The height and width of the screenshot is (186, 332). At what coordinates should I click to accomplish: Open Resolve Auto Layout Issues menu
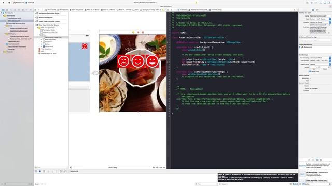tap(164, 167)
